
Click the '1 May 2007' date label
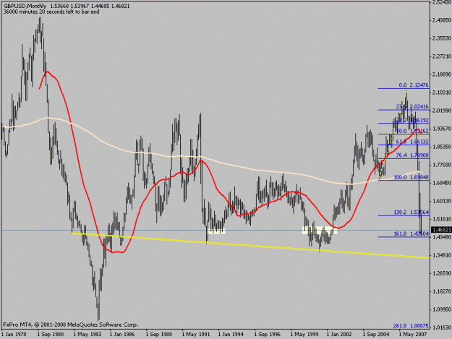coord(413,335)
